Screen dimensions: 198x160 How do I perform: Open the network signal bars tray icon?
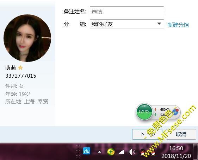(122, 152)
